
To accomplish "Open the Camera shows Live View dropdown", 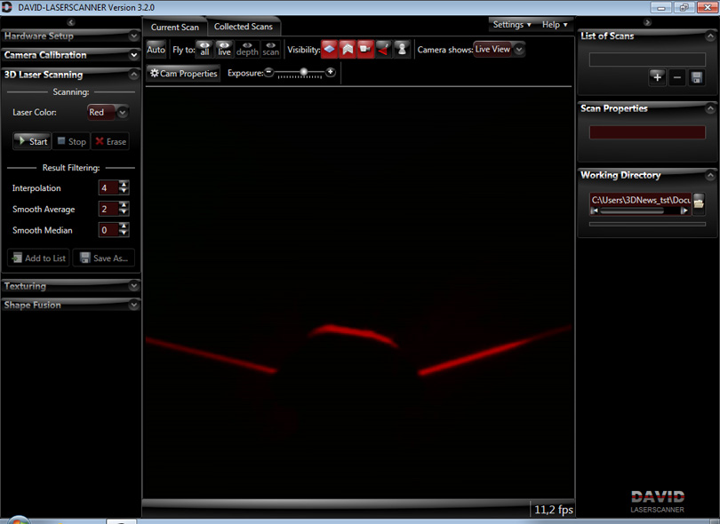I will (x=499, y=49).
